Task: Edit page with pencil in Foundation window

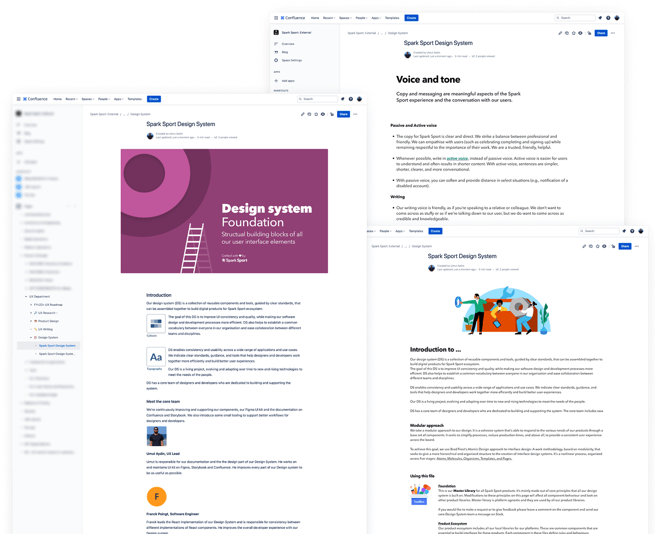Action: pyautogui.click(x=303, y=114)
